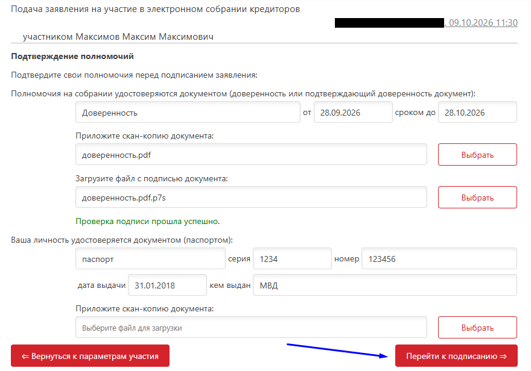Choose passport scan copy file
This screenshot has height=371, width=531.
tap(477, 328)
